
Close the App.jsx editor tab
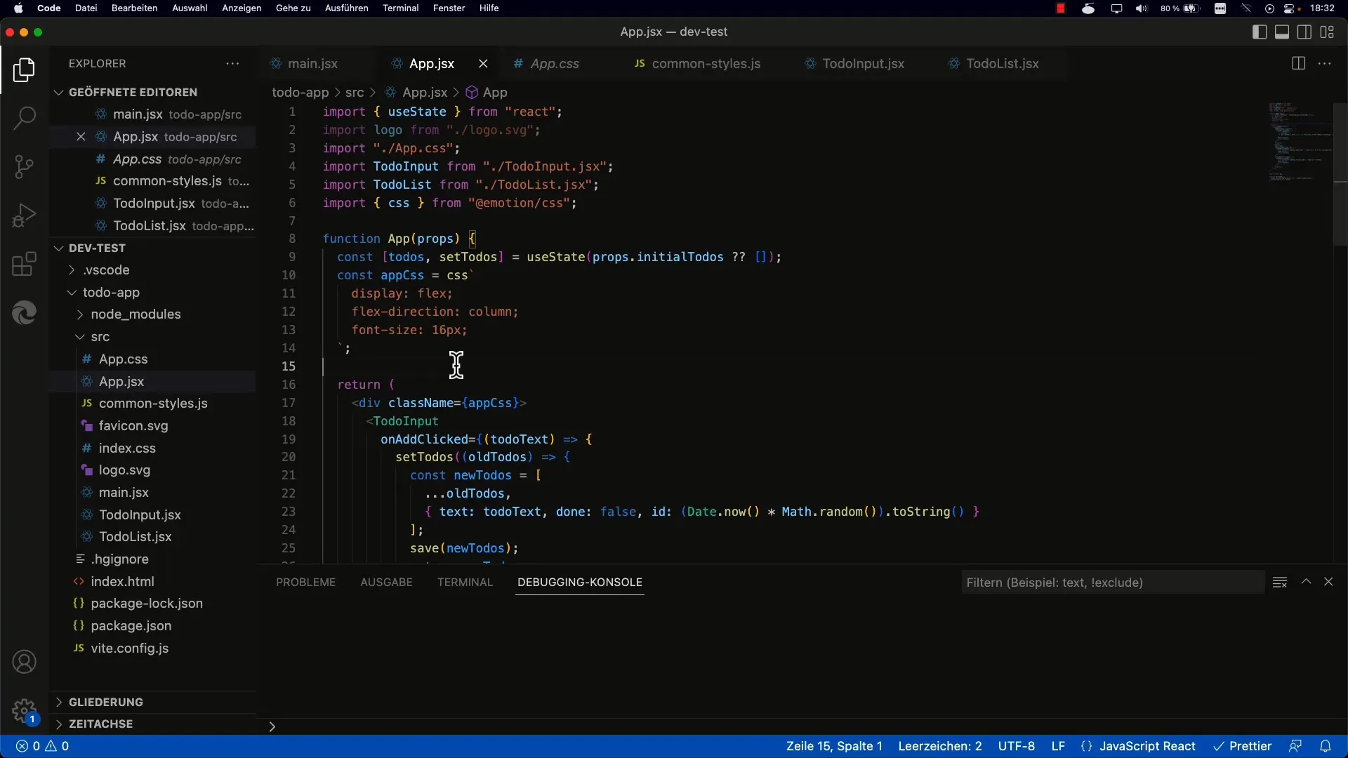483,64
